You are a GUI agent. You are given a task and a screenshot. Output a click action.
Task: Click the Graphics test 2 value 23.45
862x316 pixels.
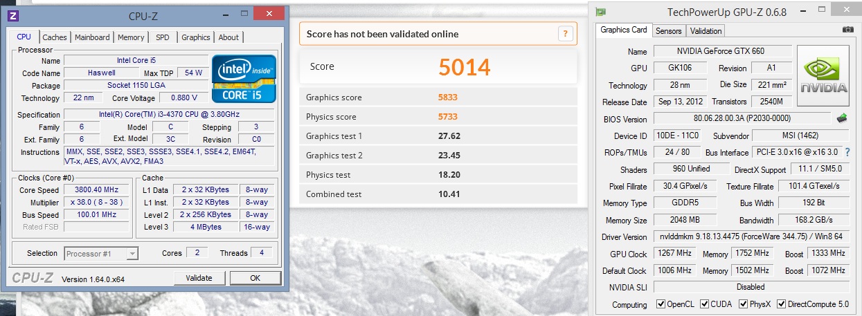[449, 156]
